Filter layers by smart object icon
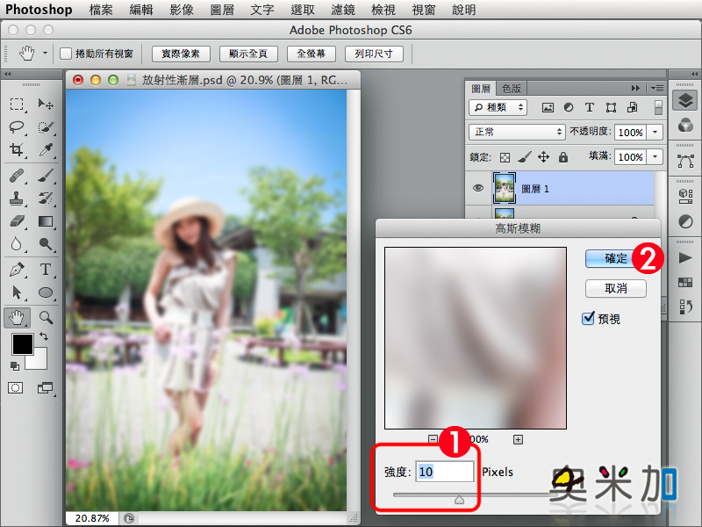The image size is (702, 527). coord(632,107)
